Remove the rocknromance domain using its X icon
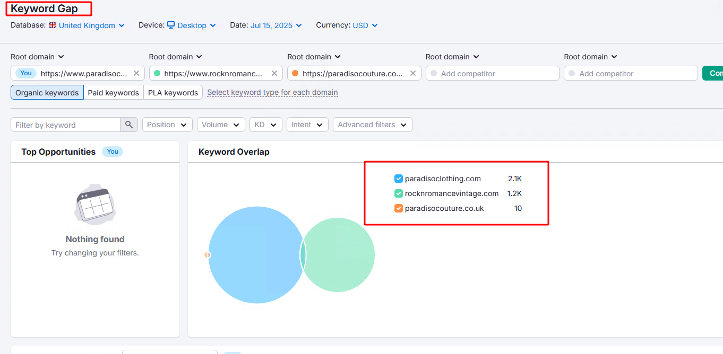Viewport: 723px width, 354px height. click(x=274, y=73)
